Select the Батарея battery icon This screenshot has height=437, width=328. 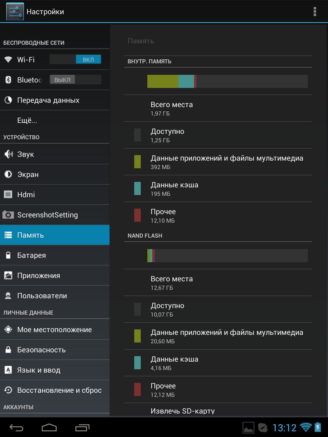[8, 255]
